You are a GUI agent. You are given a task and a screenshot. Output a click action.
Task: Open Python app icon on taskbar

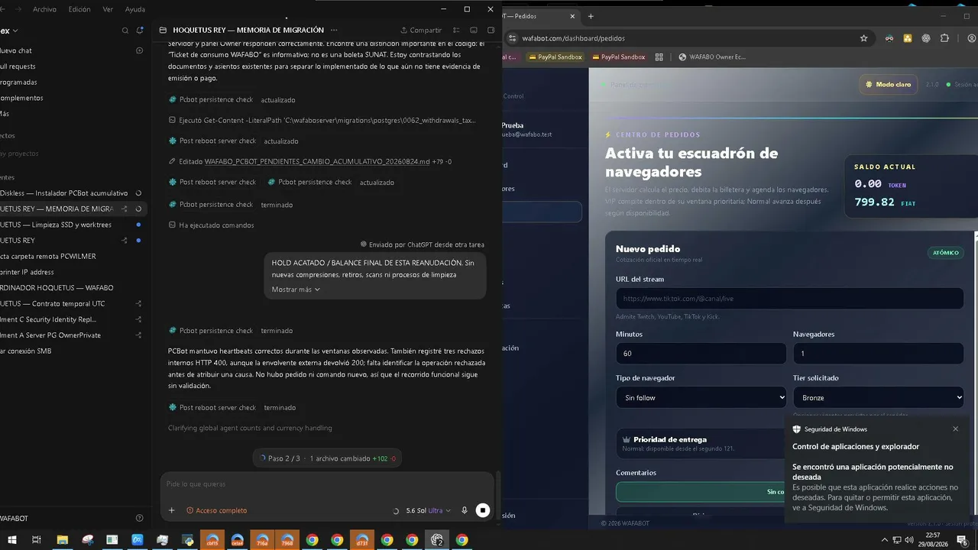(x=186, y=539)
